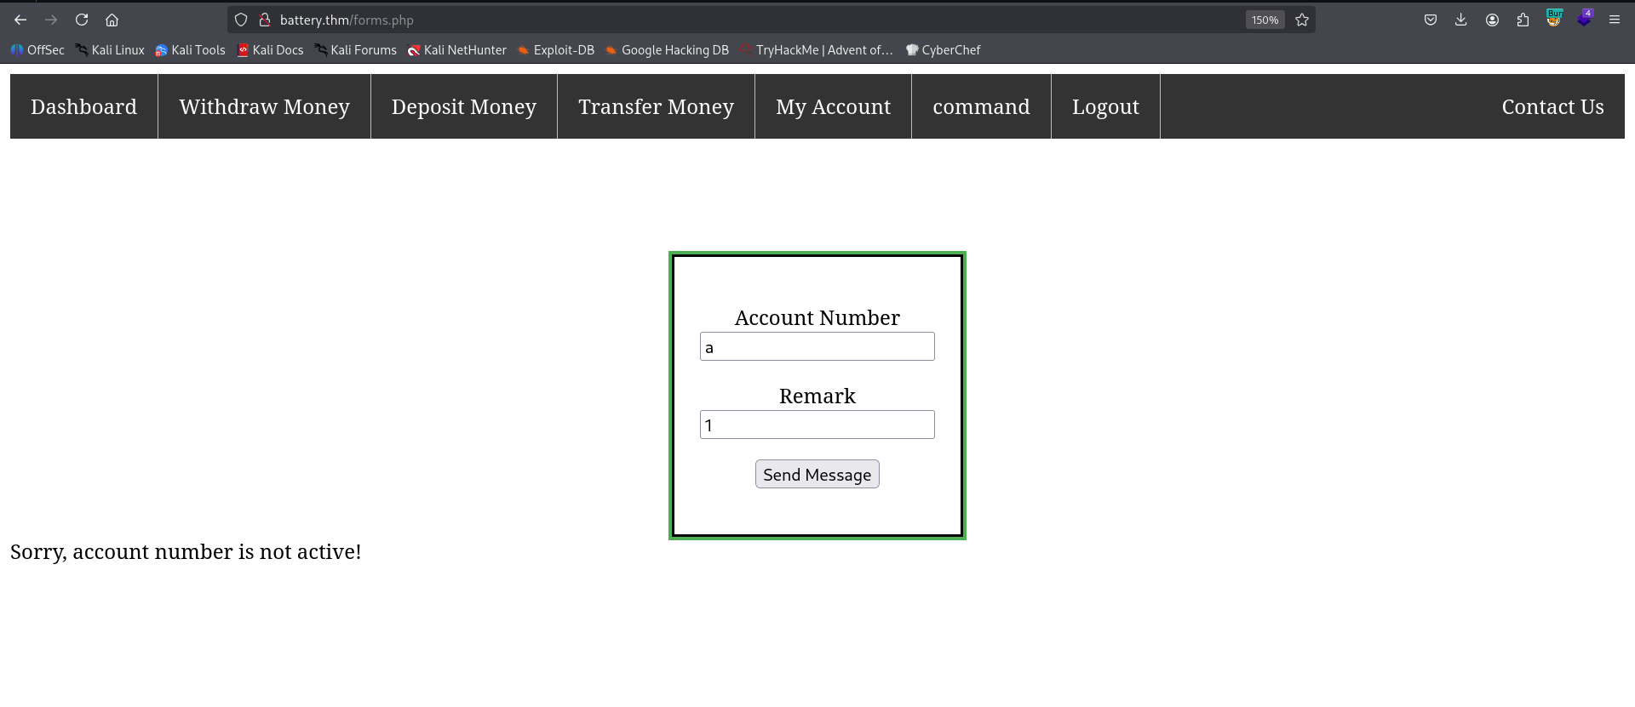This screenshot has width=1635, height=707.
Task: Open the Kali NetHunter bookmark
Action: point(456,50)
